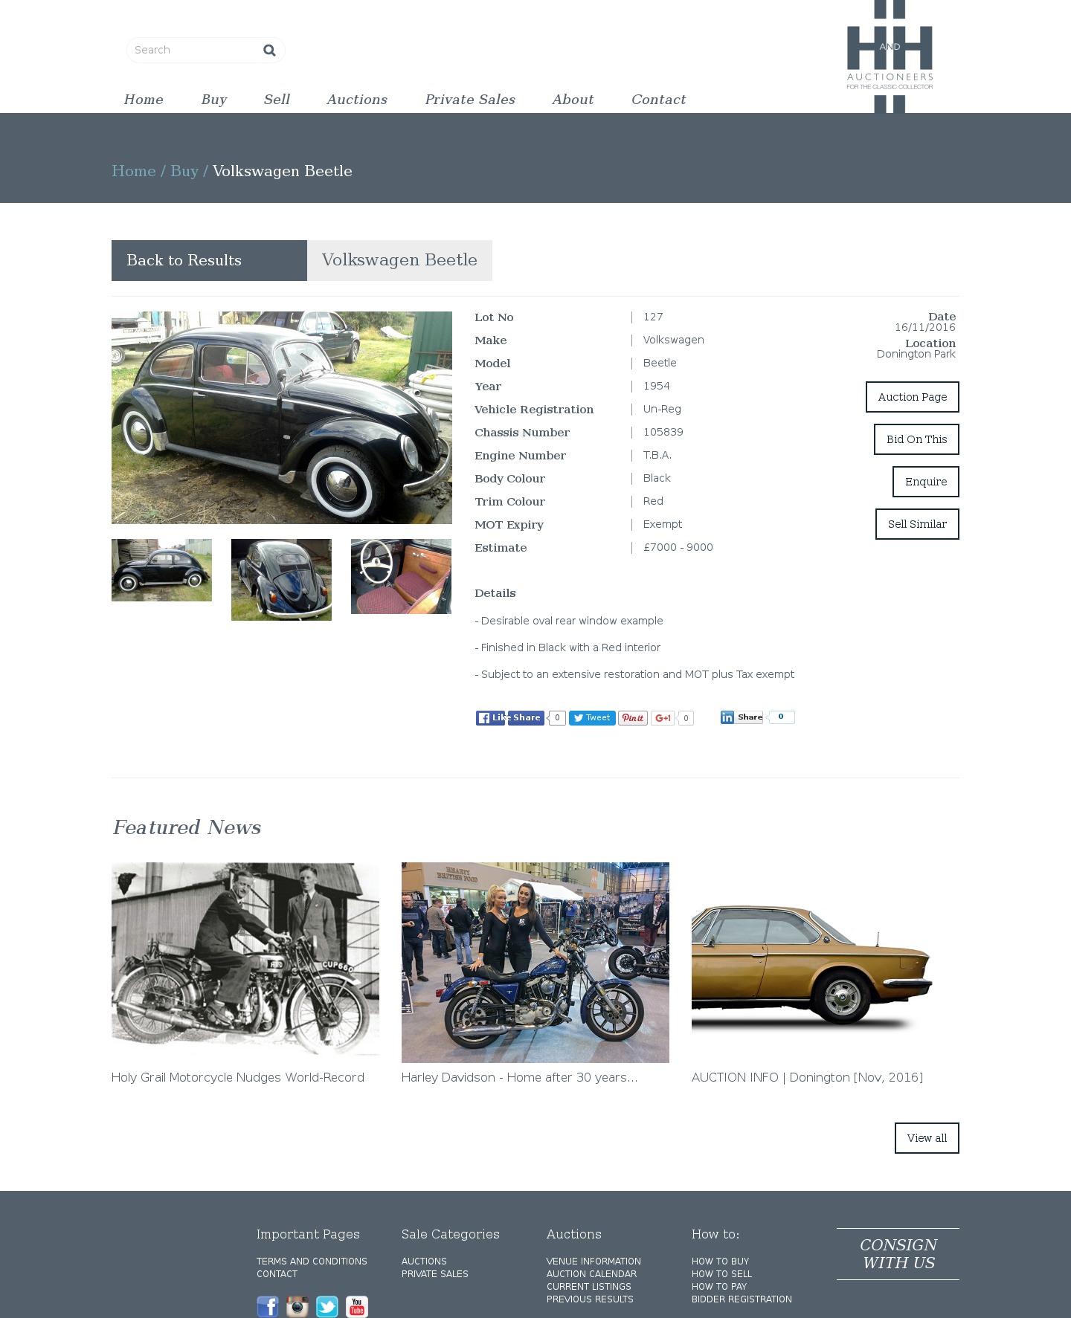Open the main Beetle photo
Viewport: 1071px width, 1318px height.
coord(282,418)
